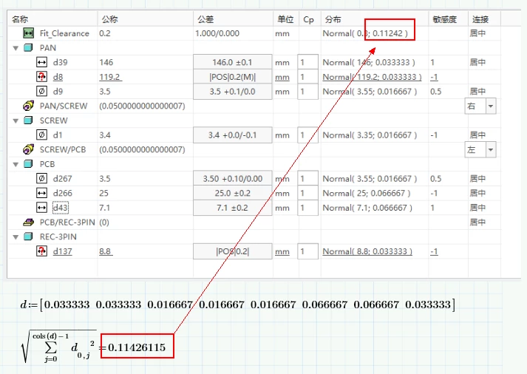527x374 pixels.
Task: Click Normal( 3.35; 0.016667 ) distribution cell
Action: [x=370, y=135]
